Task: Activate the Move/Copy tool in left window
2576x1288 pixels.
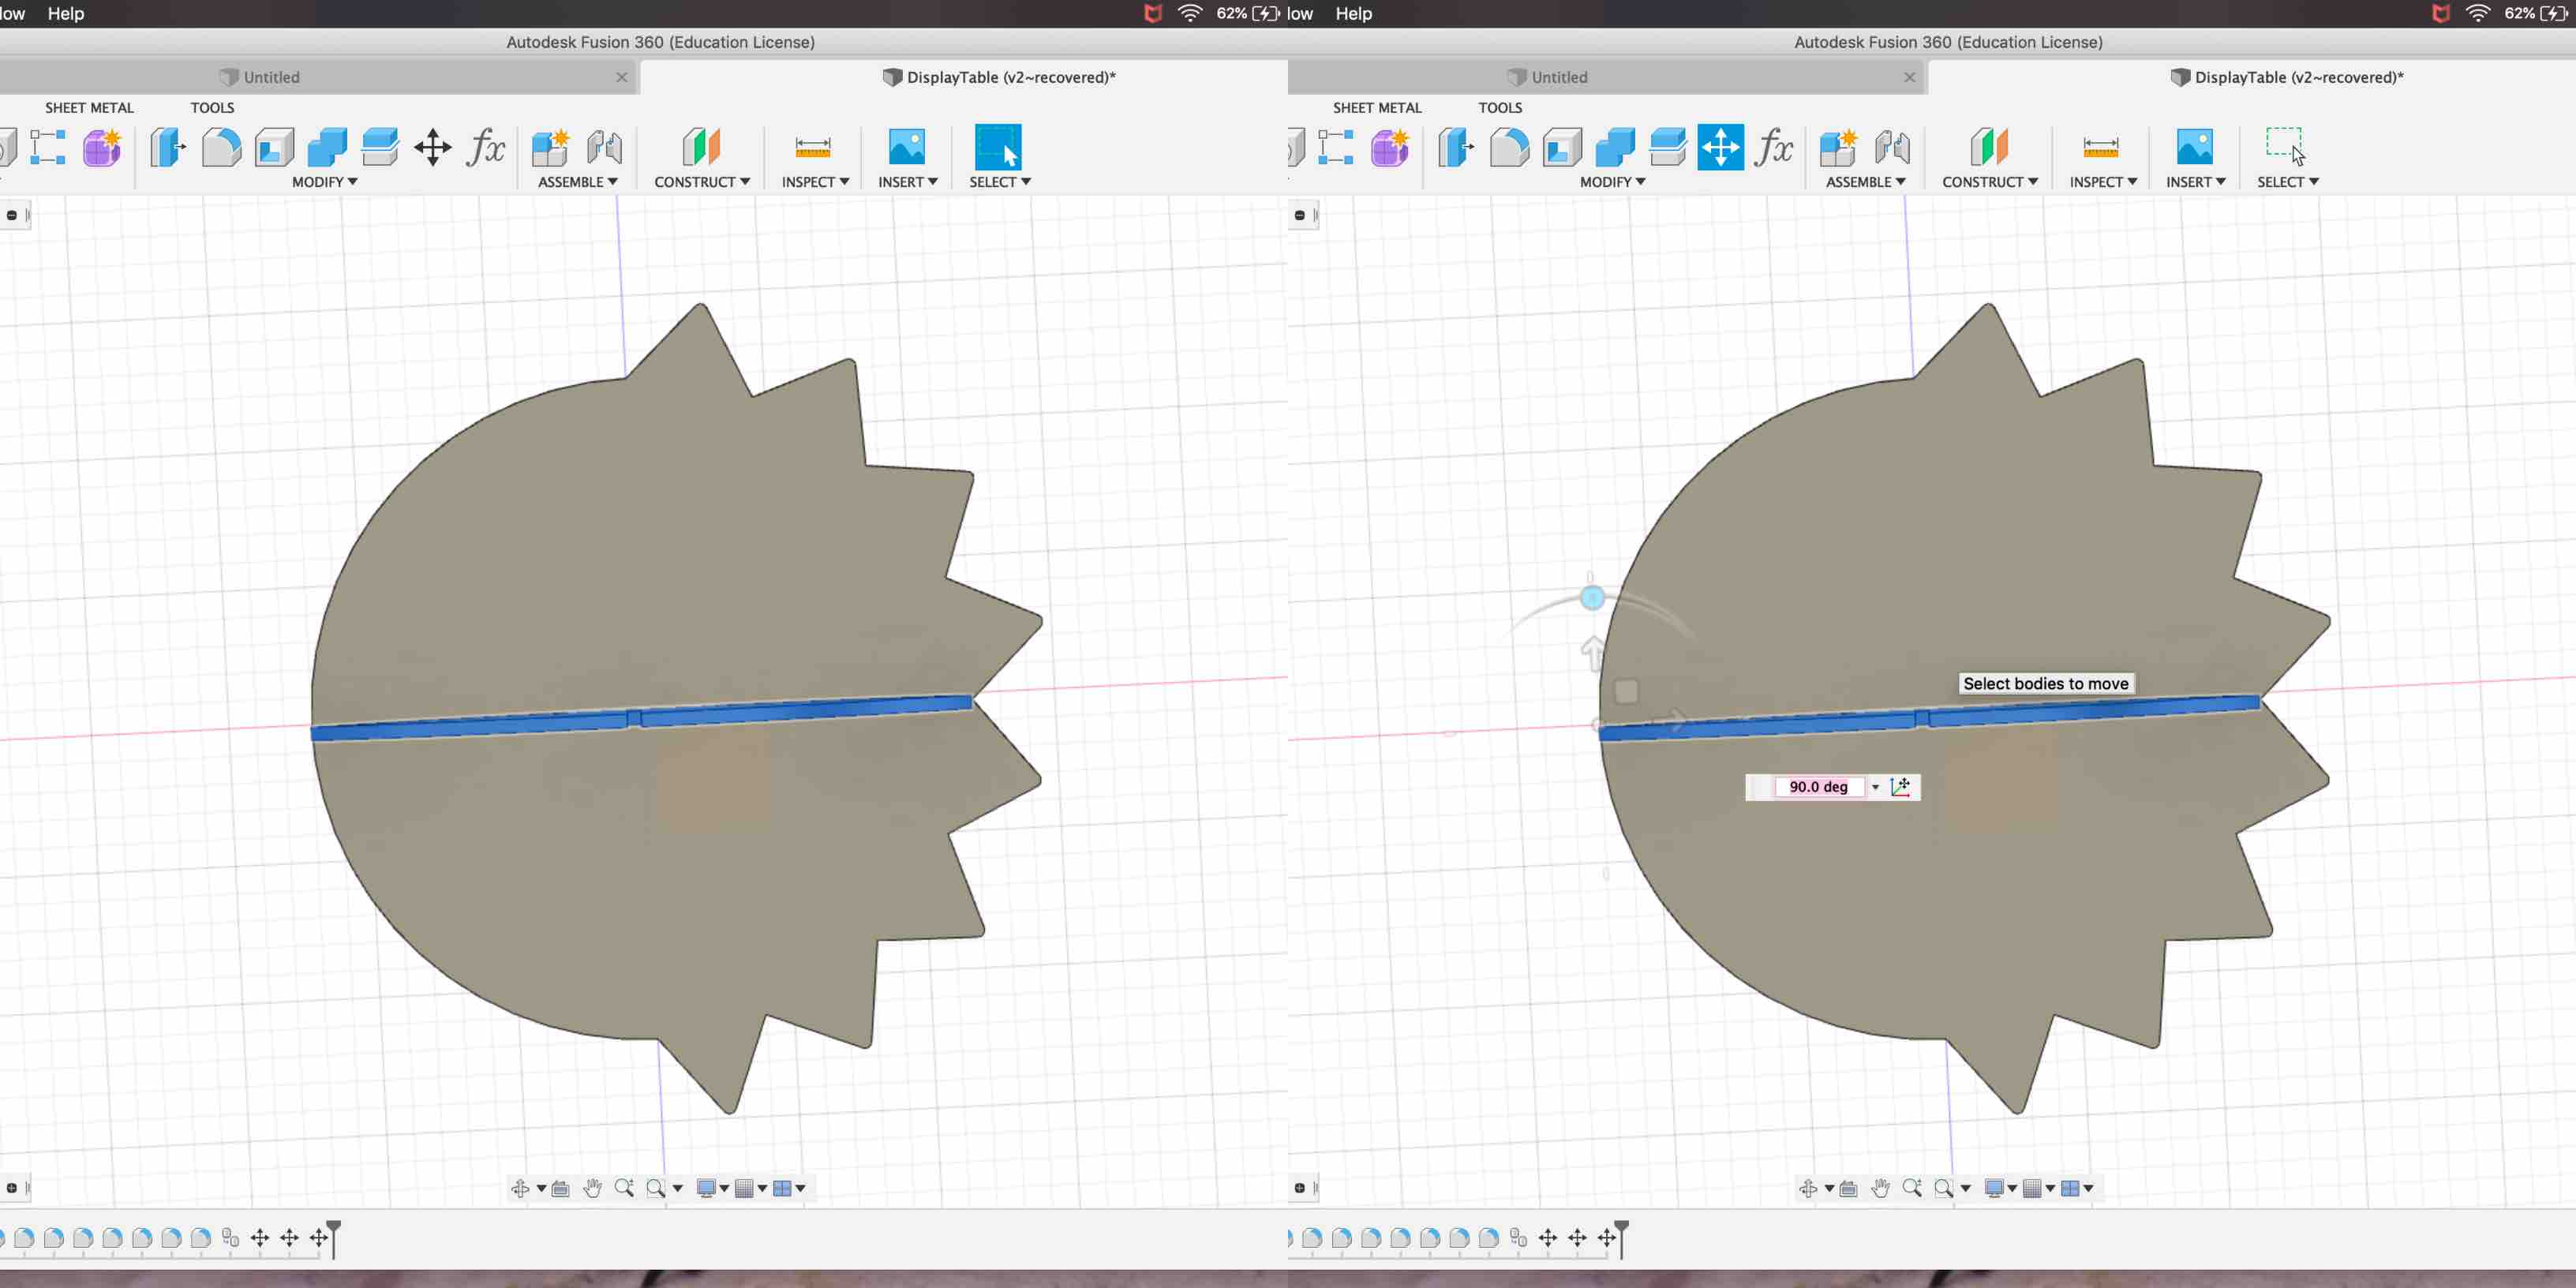Action: (433, 147)
